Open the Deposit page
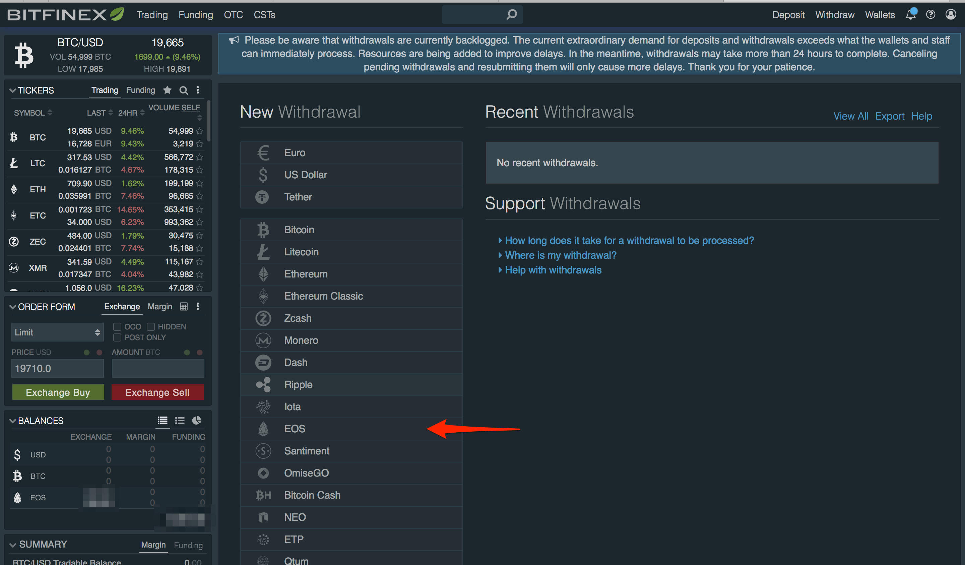965x565 pixels. (788, 14)
